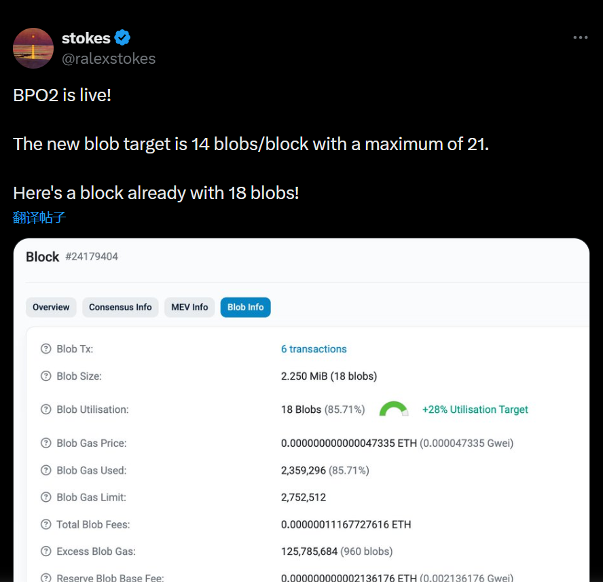Click the help icon beside Total Blob Fees

pos(46,525)
